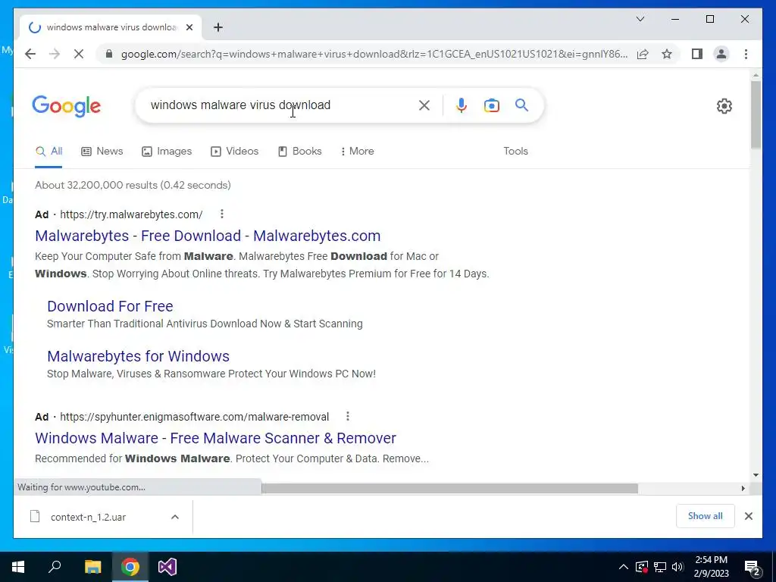Click the horizontal scrollbar thumb

tap(449, 489)
